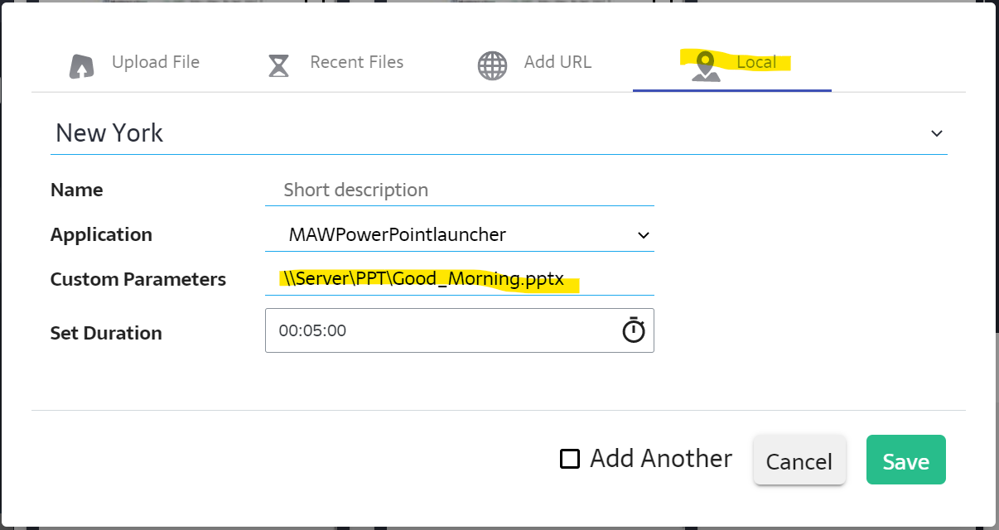The height and width of the screenshot is (530, 999).
Task: Enable the Add Another checkbox
Action: pyautogui.click(x=570, y=459)
